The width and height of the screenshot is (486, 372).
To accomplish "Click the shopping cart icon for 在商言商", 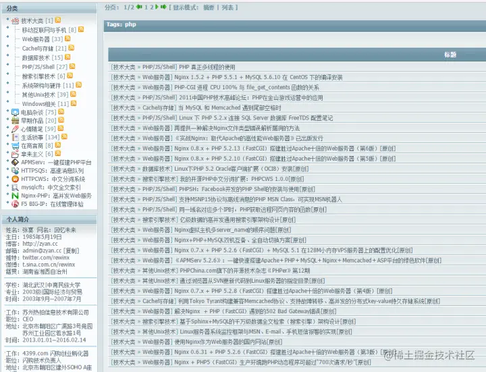I will point(15,146).
